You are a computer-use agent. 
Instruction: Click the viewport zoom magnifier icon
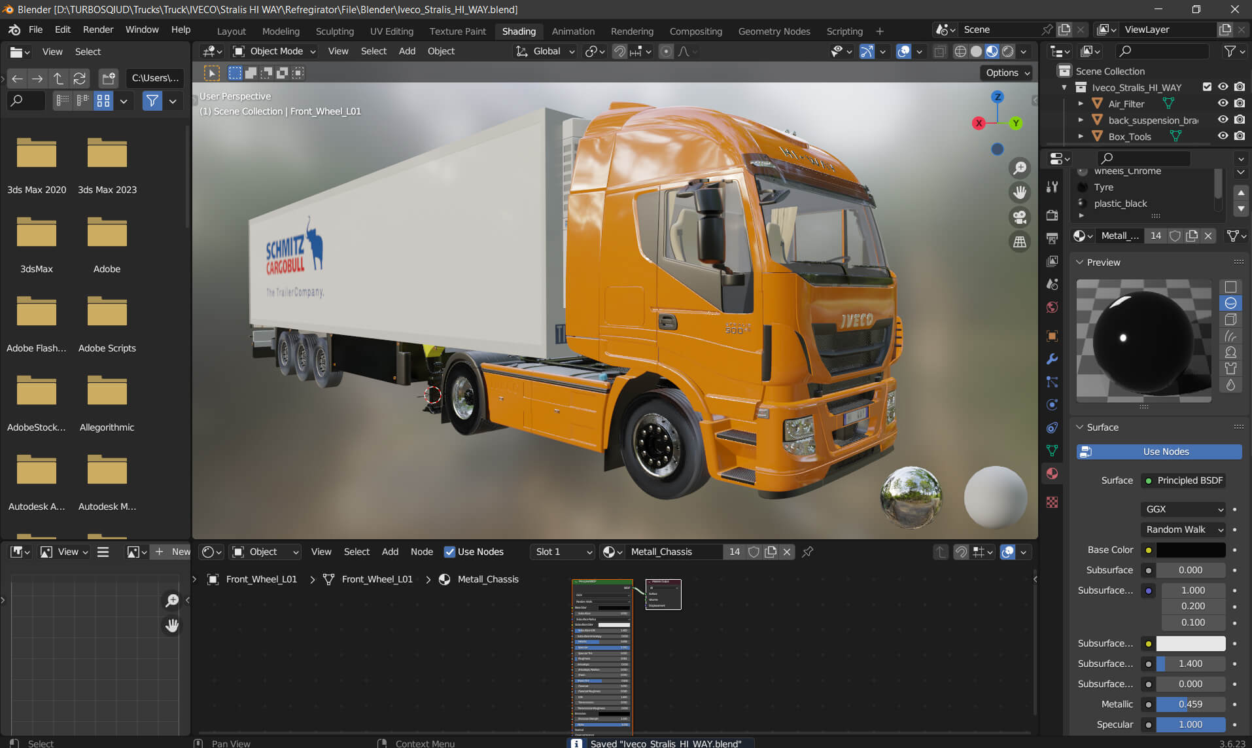click(x=1020, y=168)
